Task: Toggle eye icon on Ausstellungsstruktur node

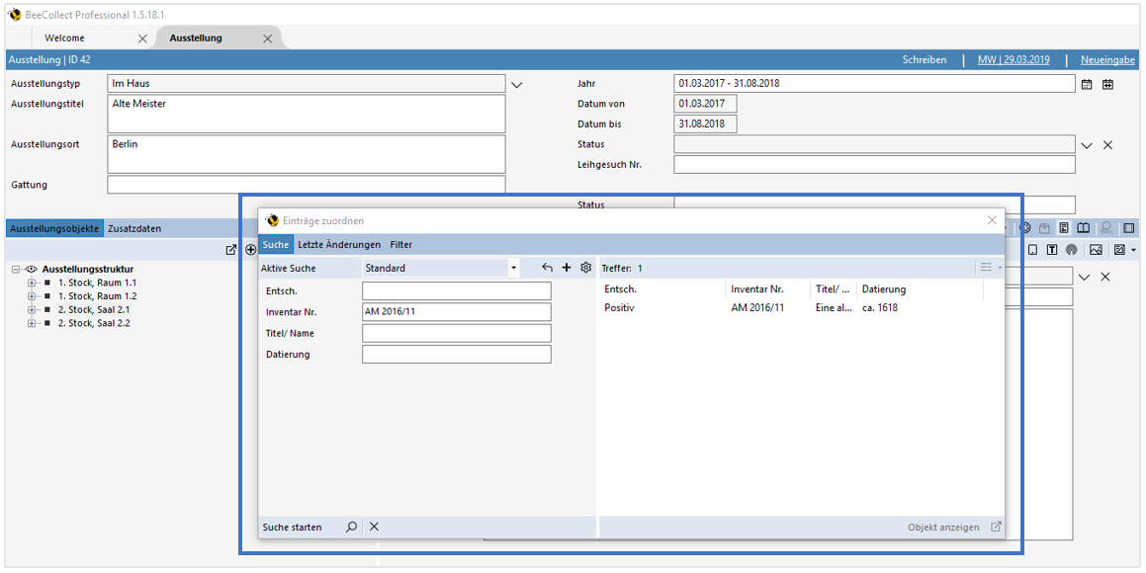Action: click(32, 269)
